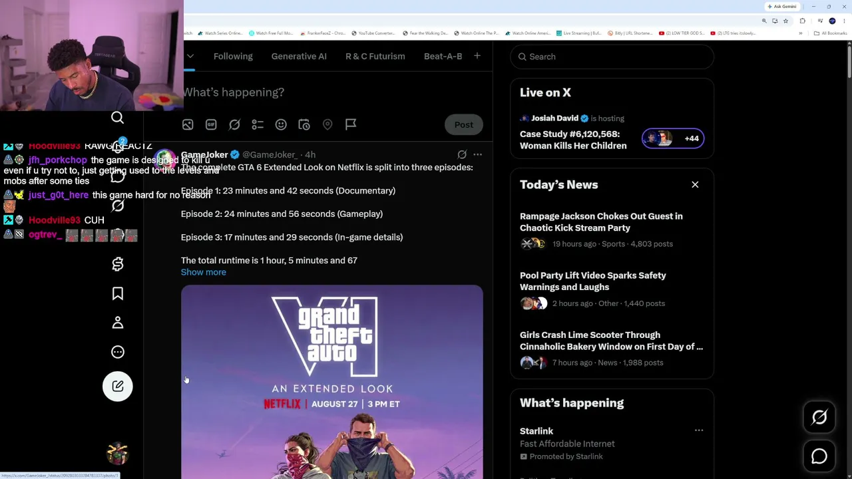Open the FrankerFaceZ bookmark
The image size is (852, 479).
[x=323, y=33]
